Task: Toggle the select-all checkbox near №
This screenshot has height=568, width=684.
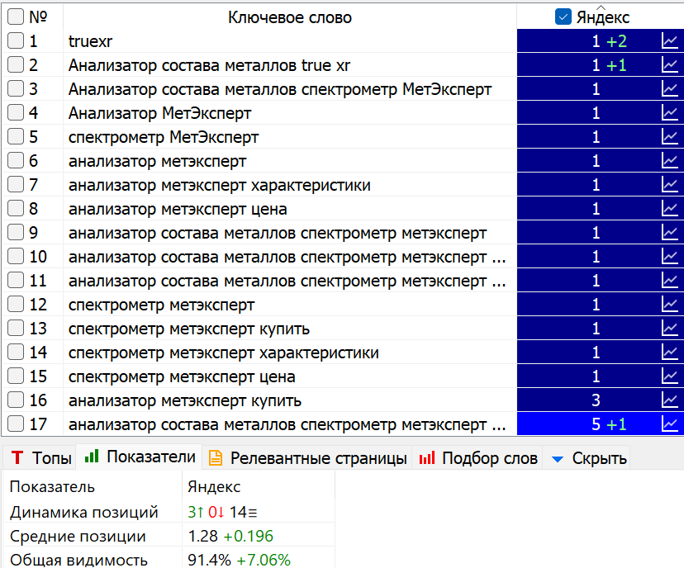Action: [x=16, y=17]
